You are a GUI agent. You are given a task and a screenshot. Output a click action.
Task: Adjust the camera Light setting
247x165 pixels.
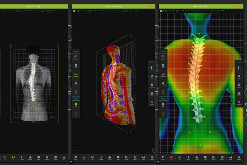click(x=152, y=76)
